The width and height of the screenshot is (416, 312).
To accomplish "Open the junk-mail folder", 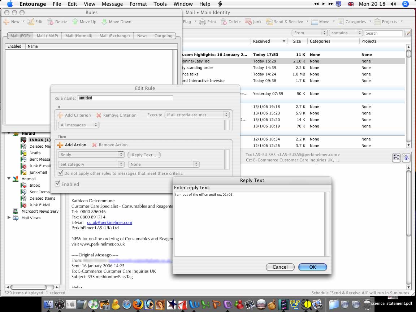I will [38, 172].
